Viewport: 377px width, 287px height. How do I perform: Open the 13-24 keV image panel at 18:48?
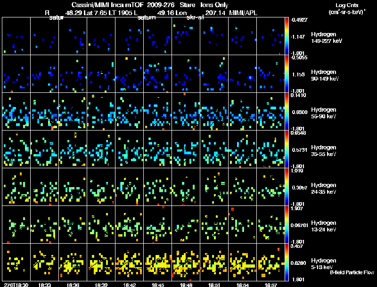click(186, 225)
